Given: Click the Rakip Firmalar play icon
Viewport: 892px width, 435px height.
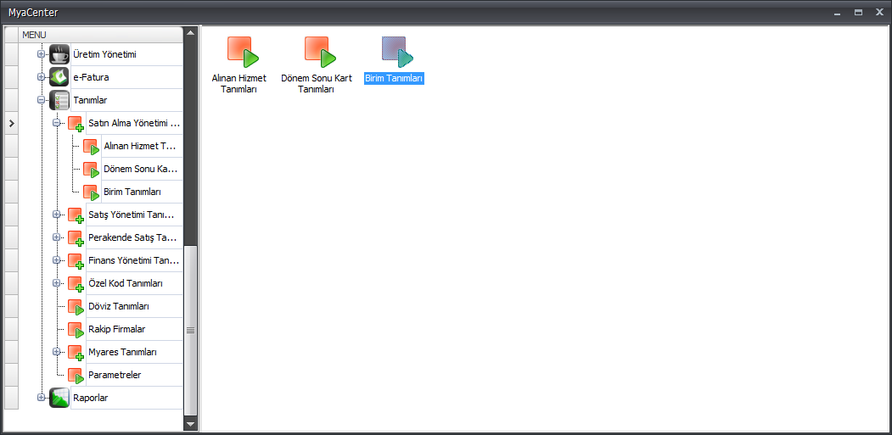Looking at the screenshot, I should tap(76, 330).
